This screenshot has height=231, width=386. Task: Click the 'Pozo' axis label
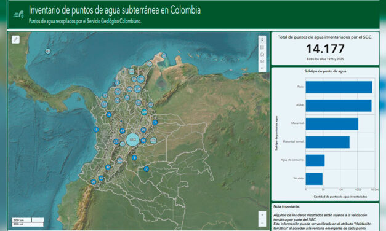click(x=300, y=87)
